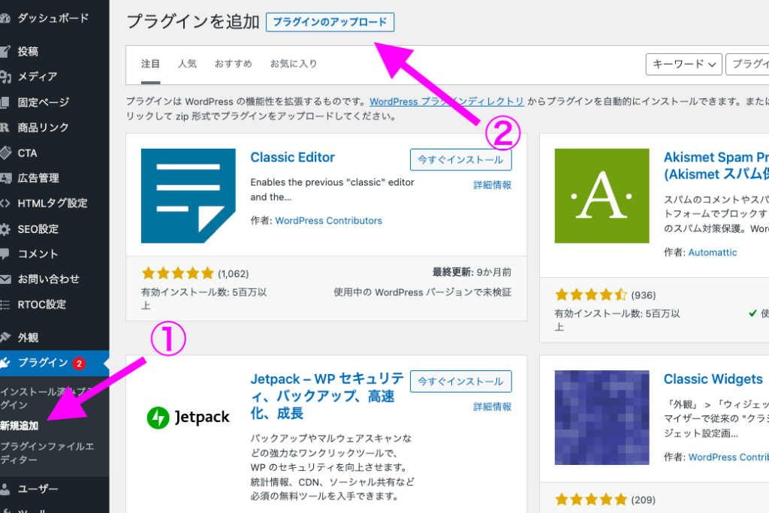769x513 pixels.
Task: Click Classic Widgets' star rating with 209 reviews
Action: coord(591,499)
